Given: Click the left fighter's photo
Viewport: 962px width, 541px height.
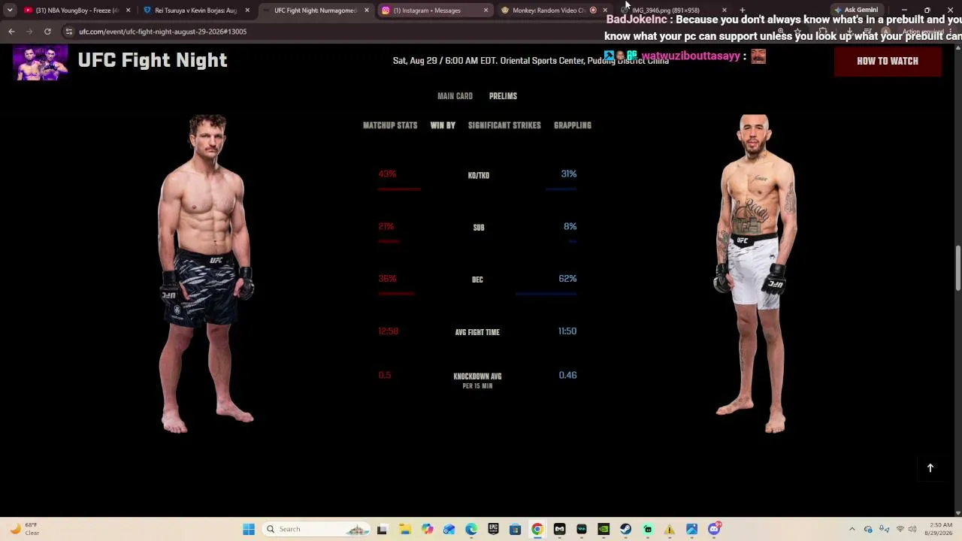Looking at the screenshot, I should coord(205,274).
